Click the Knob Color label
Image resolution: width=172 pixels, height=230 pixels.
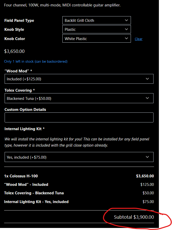coord(15,39)
